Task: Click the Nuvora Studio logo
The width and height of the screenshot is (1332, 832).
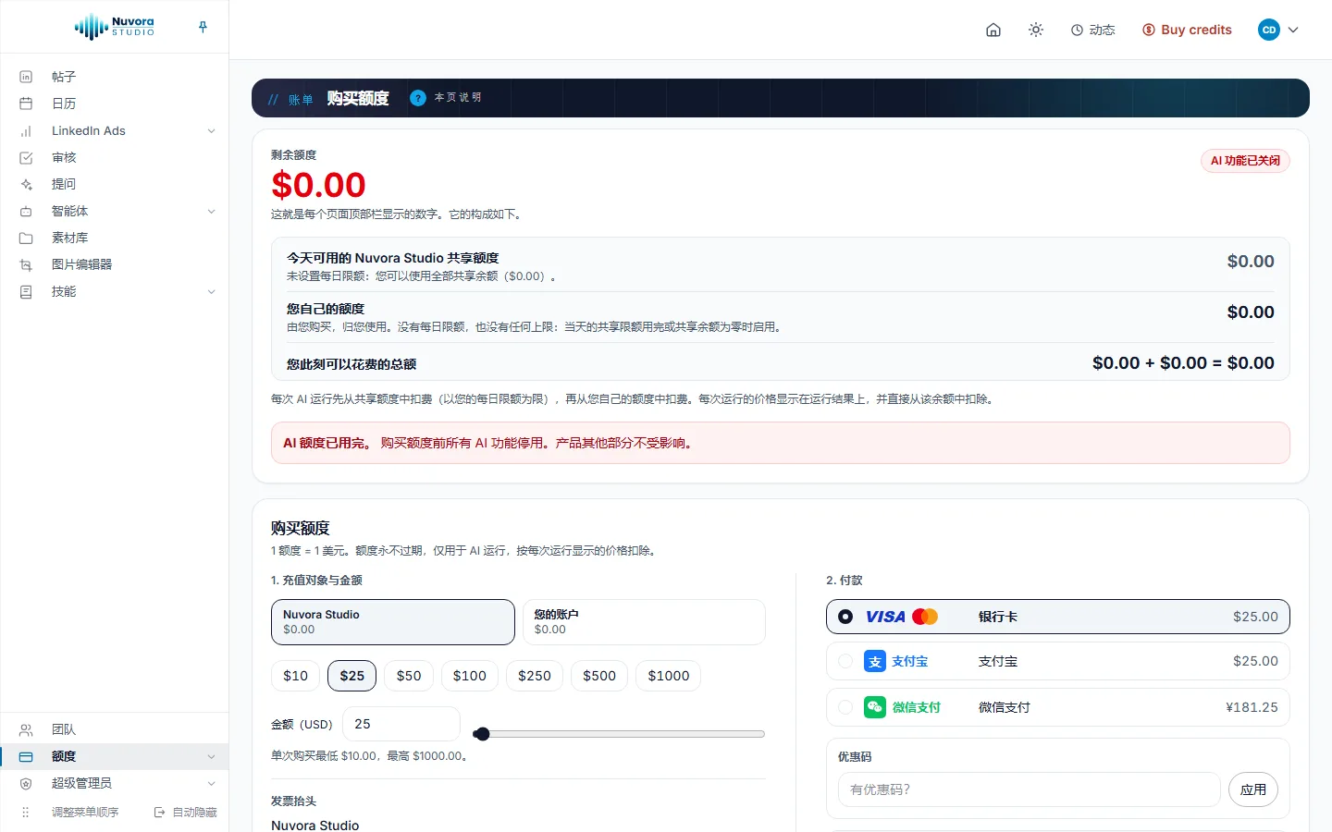Action: [115, 27]
